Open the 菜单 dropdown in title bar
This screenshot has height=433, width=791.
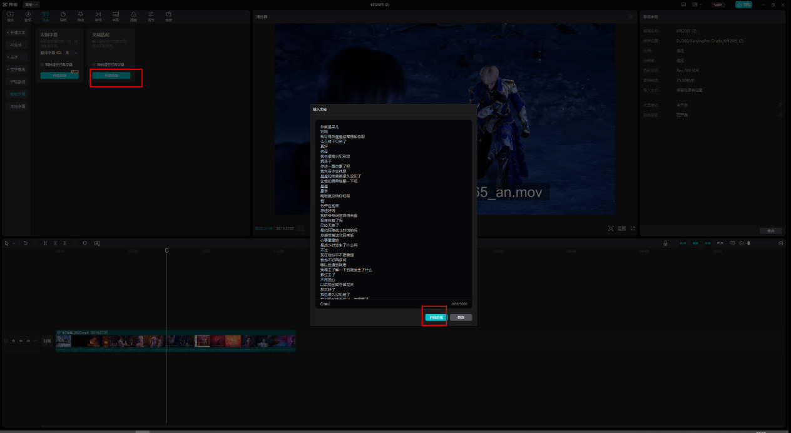(29, 4)
